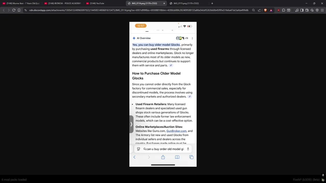
Task: Click the link chip after 'authorized dealers.'
Action: 189,97
